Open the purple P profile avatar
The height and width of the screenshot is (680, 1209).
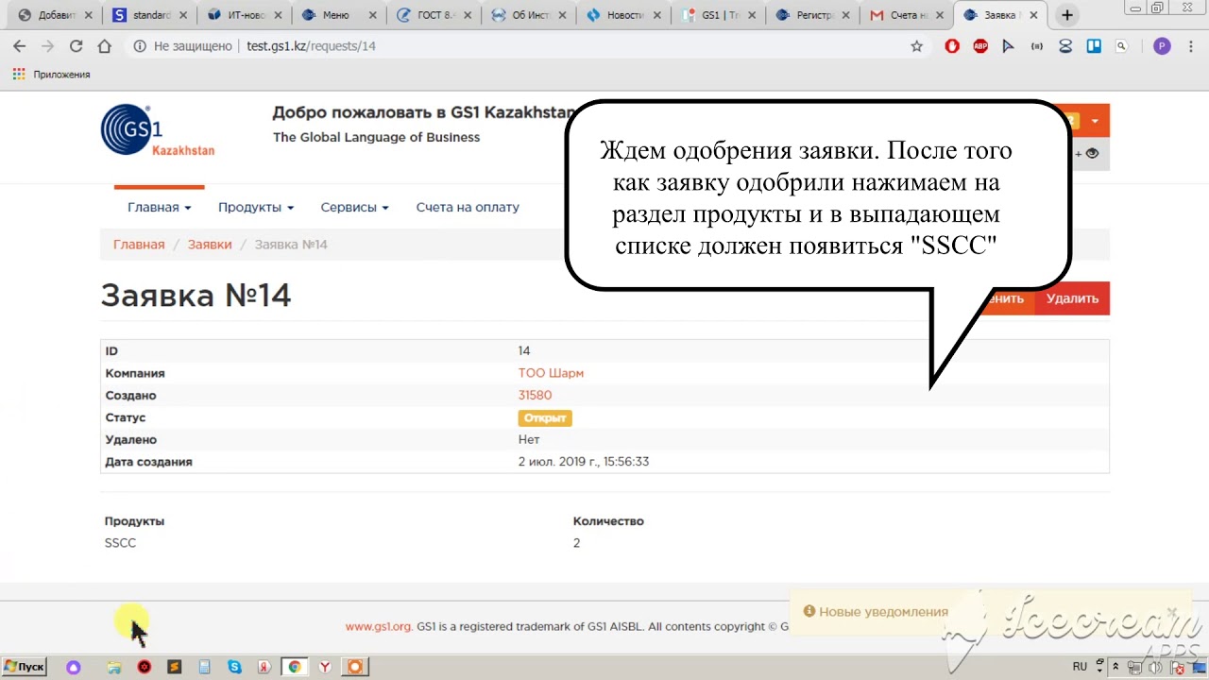[1162, 45]
